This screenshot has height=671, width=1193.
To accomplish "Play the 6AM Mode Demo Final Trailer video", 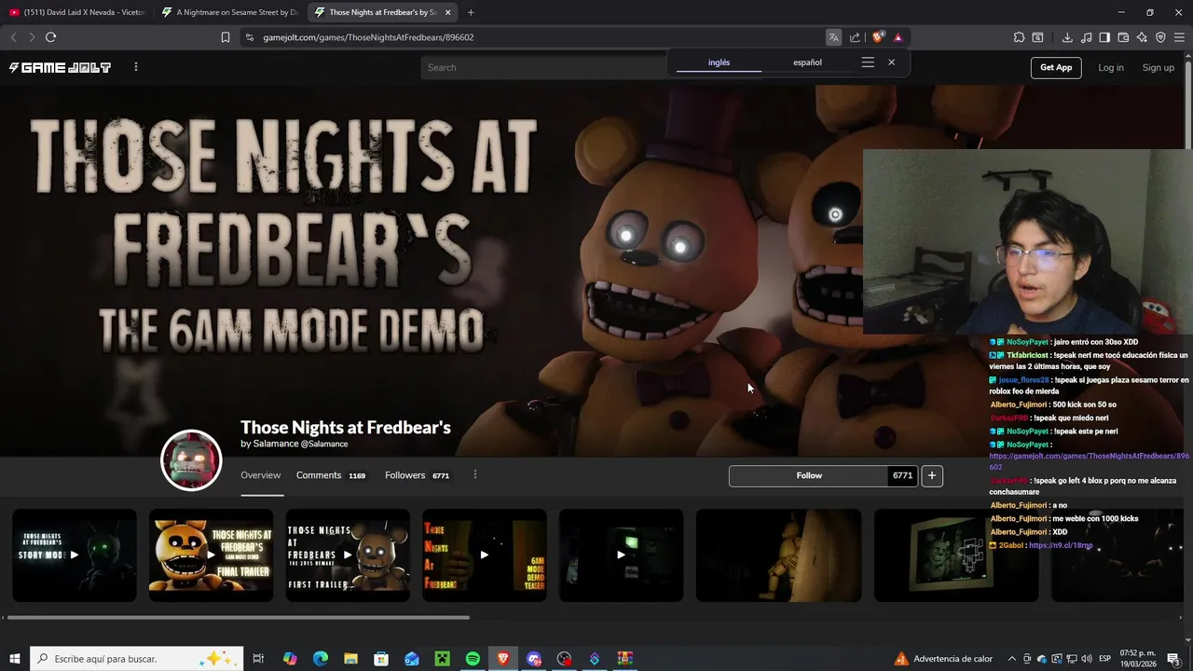I will point(212,555).
